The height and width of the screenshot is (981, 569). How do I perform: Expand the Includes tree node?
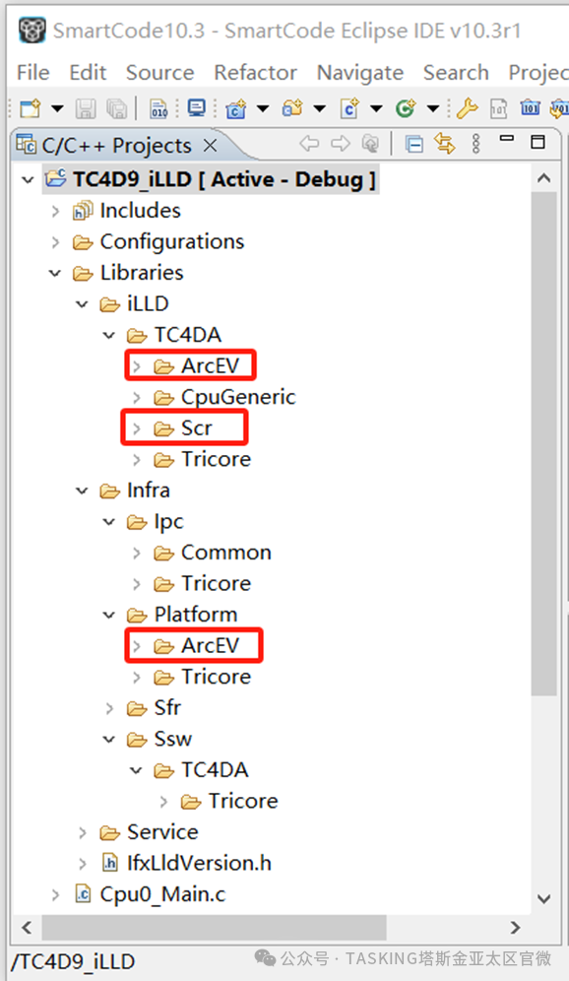56,211
